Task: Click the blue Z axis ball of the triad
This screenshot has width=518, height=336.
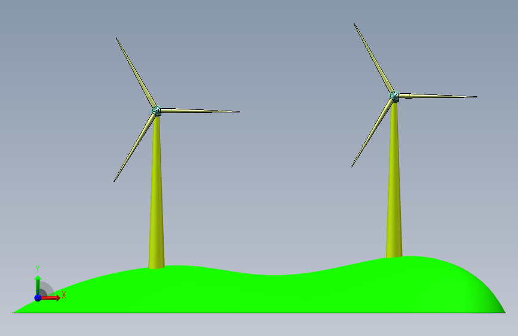Action: [38, 298]
